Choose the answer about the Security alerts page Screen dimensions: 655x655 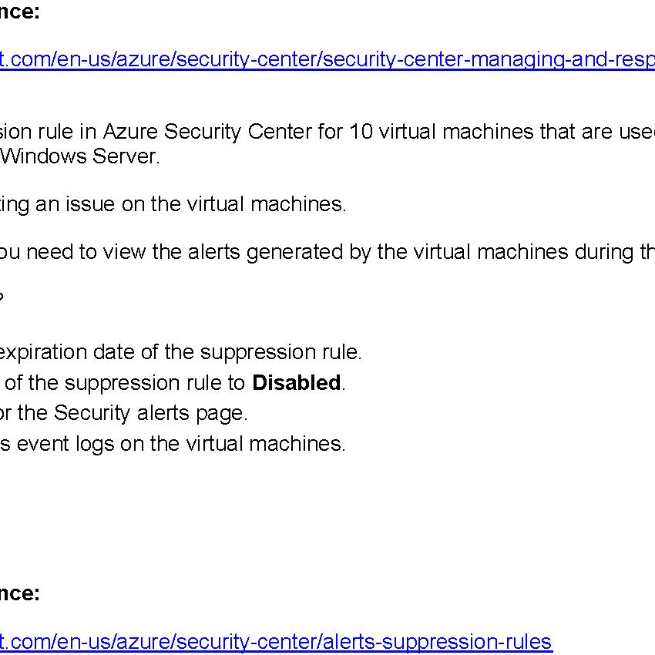(123, 413)
